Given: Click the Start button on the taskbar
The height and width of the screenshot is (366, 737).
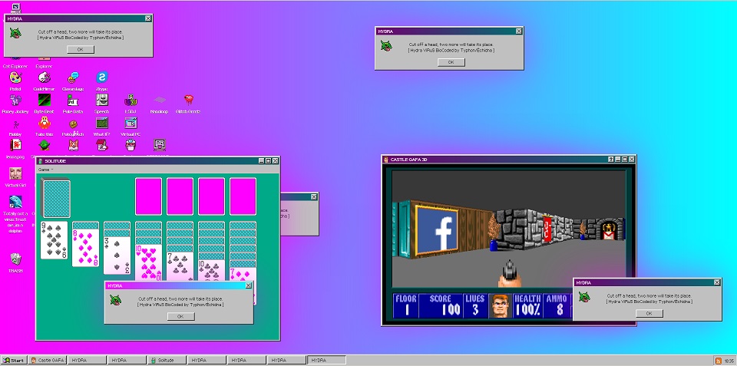Looking at the screenshot, I should [x=14, y=361].
